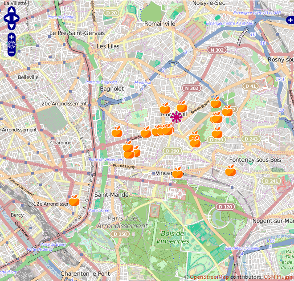The height and width of the screenshot is (281, 294).
Task: Open the OSM Plugin link
Action: click(x=278, y=277)
